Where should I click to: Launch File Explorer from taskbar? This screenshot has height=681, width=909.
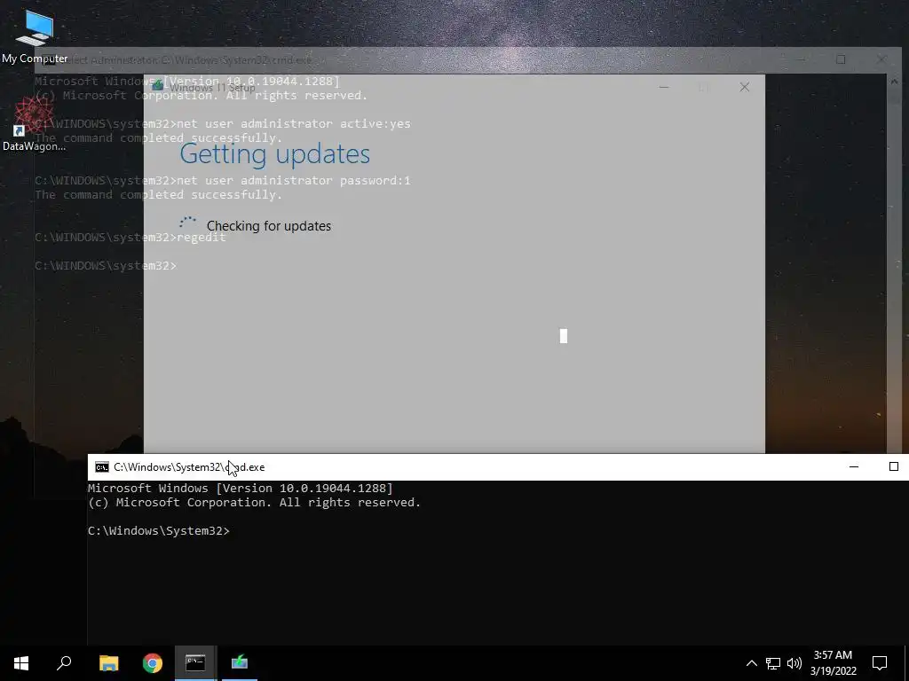108,663
